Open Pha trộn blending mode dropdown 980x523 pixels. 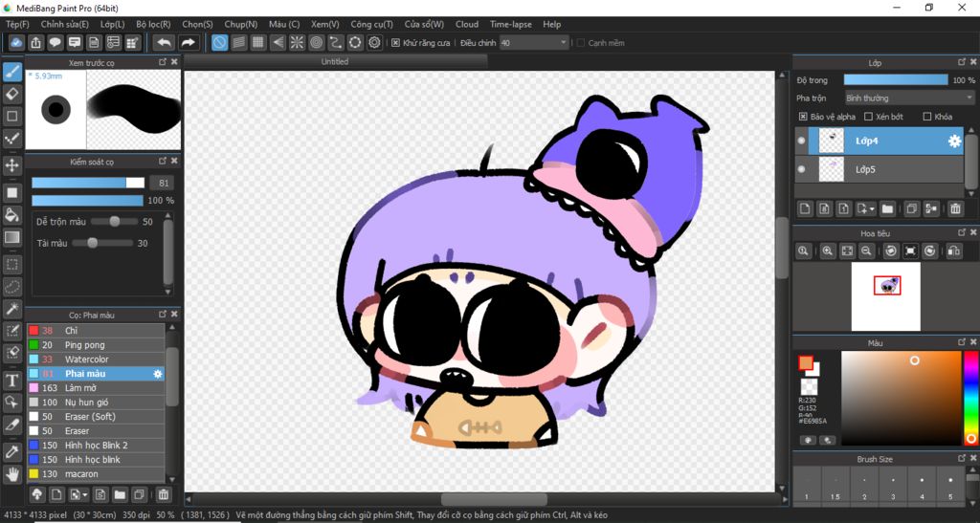909,98
